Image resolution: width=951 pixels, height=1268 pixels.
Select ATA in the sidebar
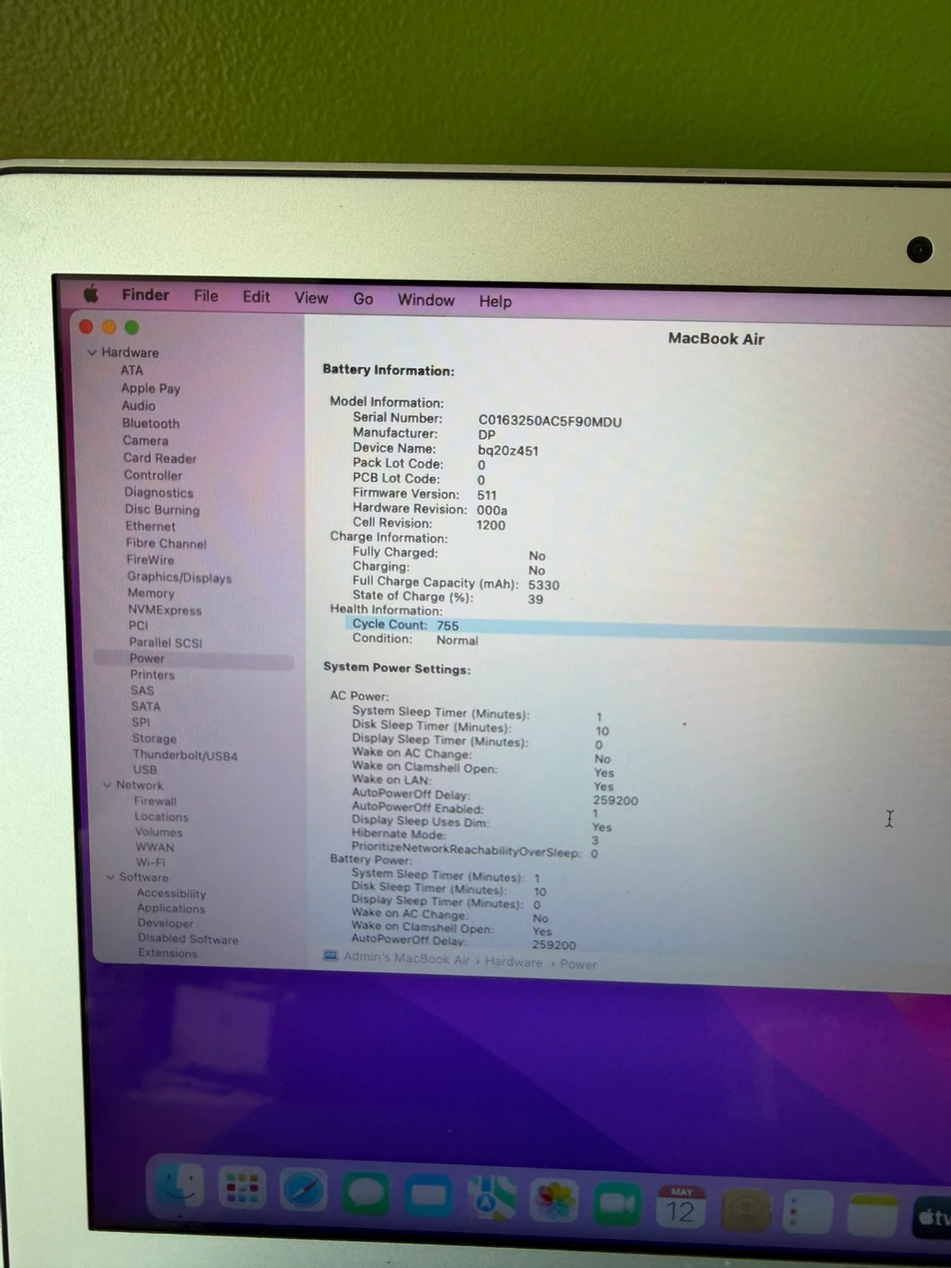point(132,371)
